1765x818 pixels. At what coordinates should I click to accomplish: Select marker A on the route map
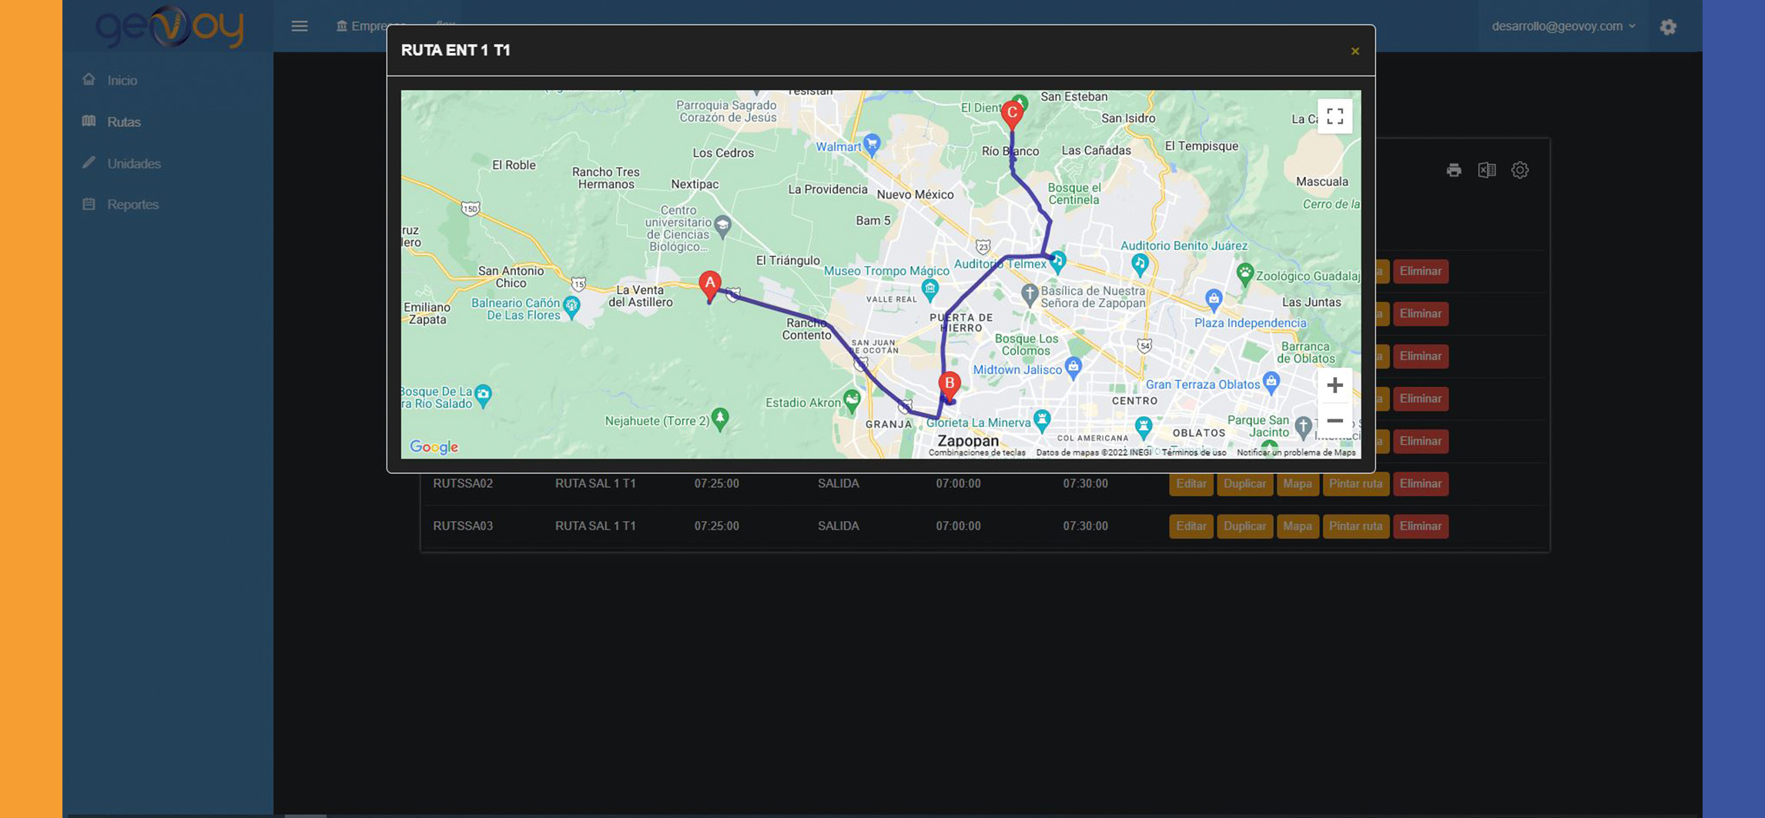(710, 285)
